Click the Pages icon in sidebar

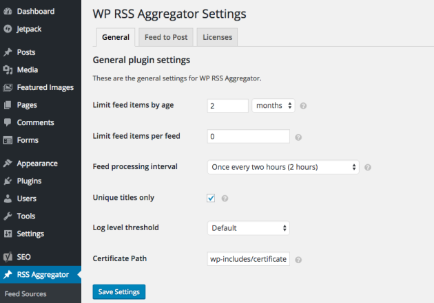[x=8, y=105]
